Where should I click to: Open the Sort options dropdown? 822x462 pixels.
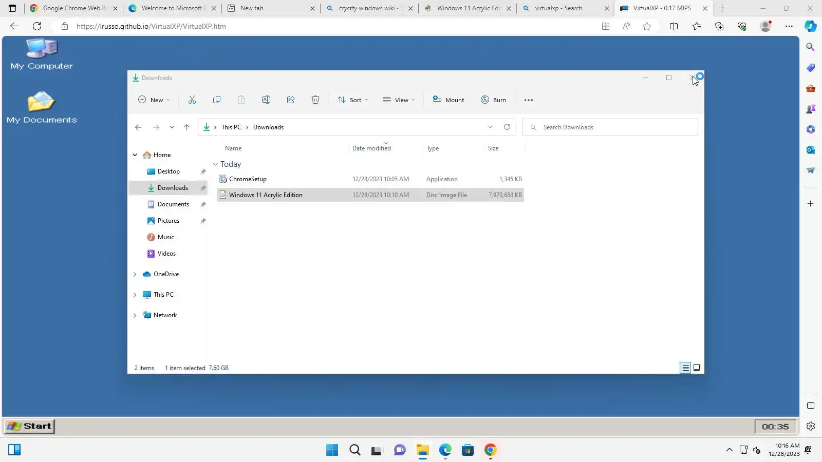point(352,100)
